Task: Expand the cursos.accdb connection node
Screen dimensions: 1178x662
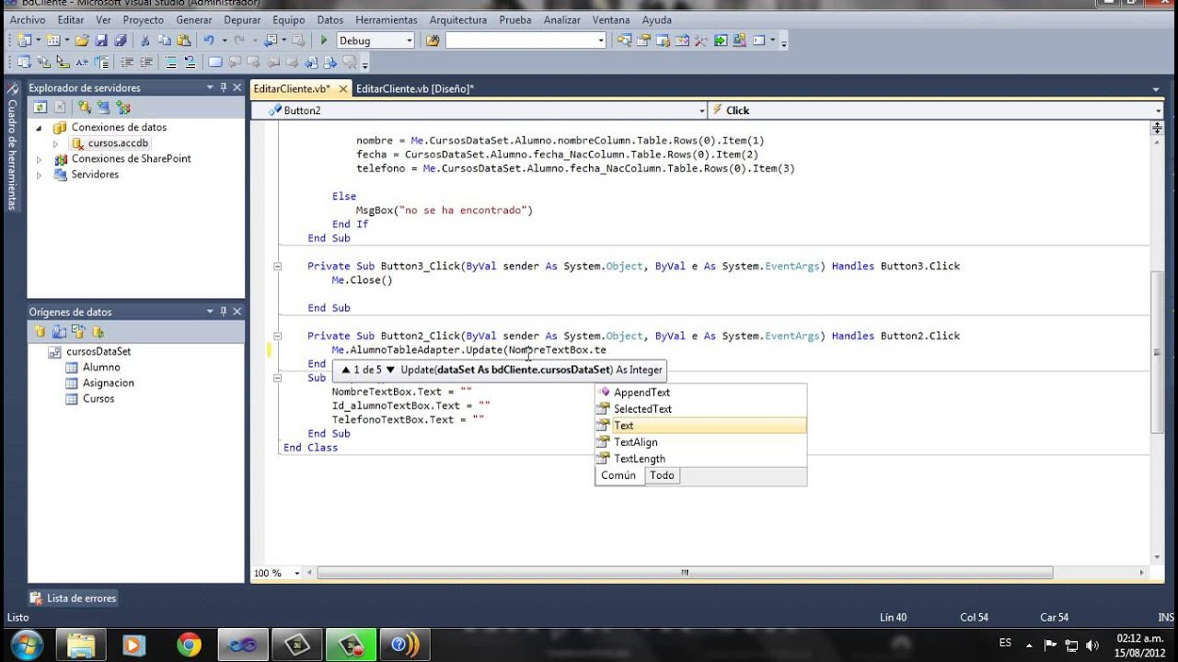Action: [55, 143]
